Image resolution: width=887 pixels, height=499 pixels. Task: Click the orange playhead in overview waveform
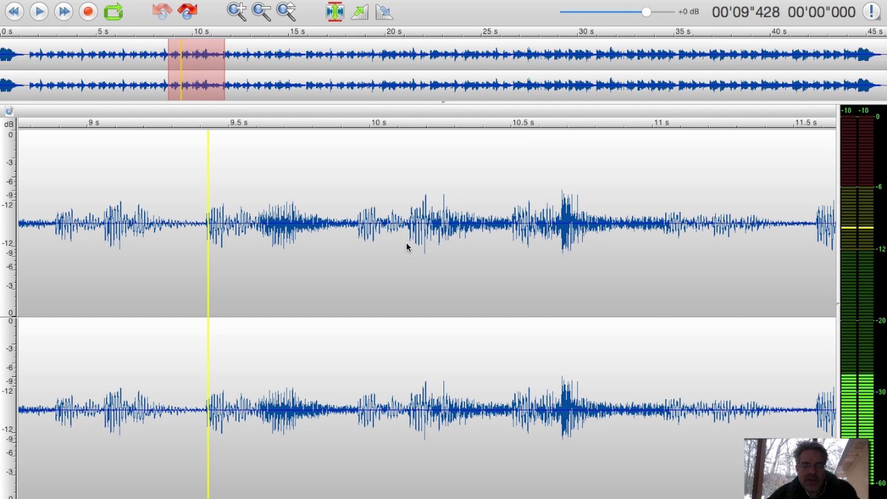(x=181, y=69)
